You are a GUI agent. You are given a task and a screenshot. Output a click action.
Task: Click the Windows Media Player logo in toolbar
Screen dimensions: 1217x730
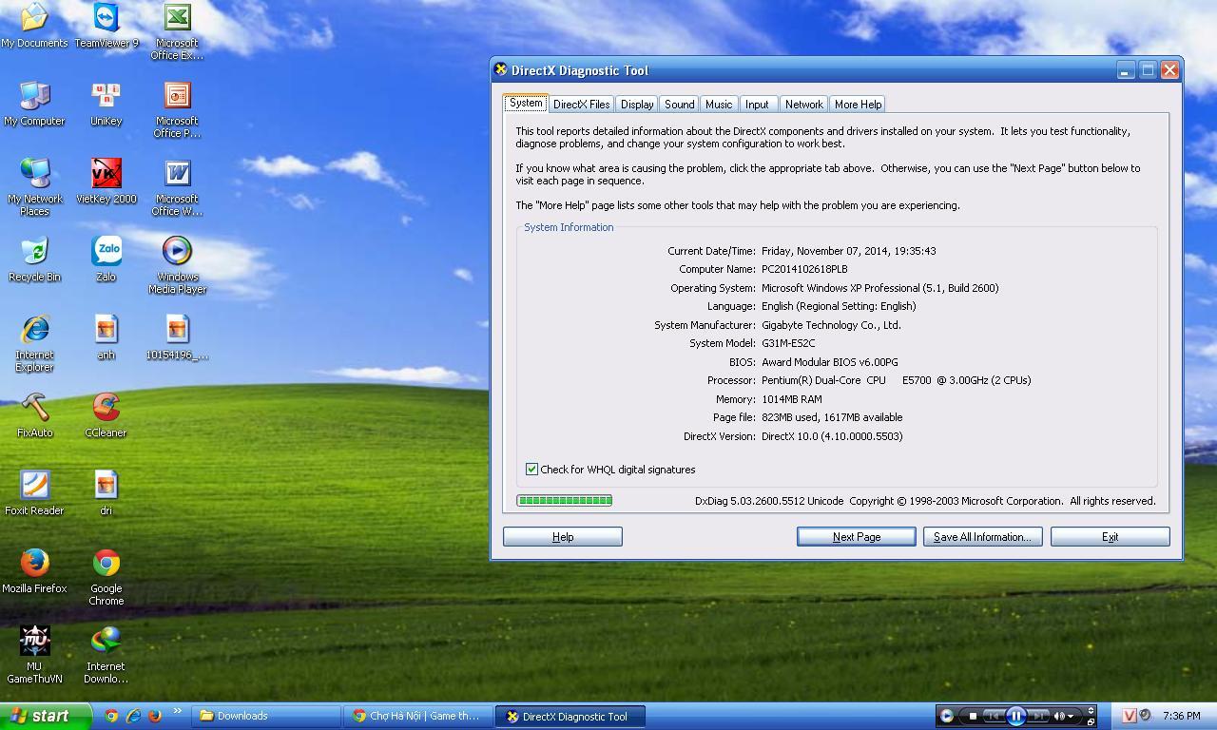(x=946, y=717)
